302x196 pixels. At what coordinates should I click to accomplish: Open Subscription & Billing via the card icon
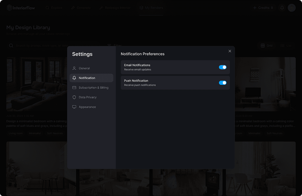click(x=74, y=87)
